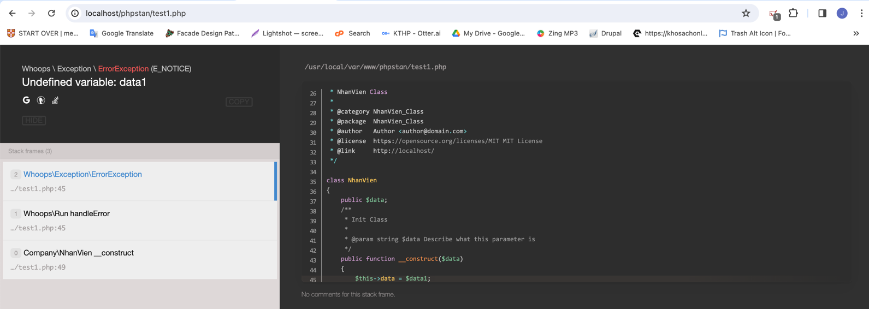Click the browser back arrow
Screen dimensions: 869x309
click(12, 13)
